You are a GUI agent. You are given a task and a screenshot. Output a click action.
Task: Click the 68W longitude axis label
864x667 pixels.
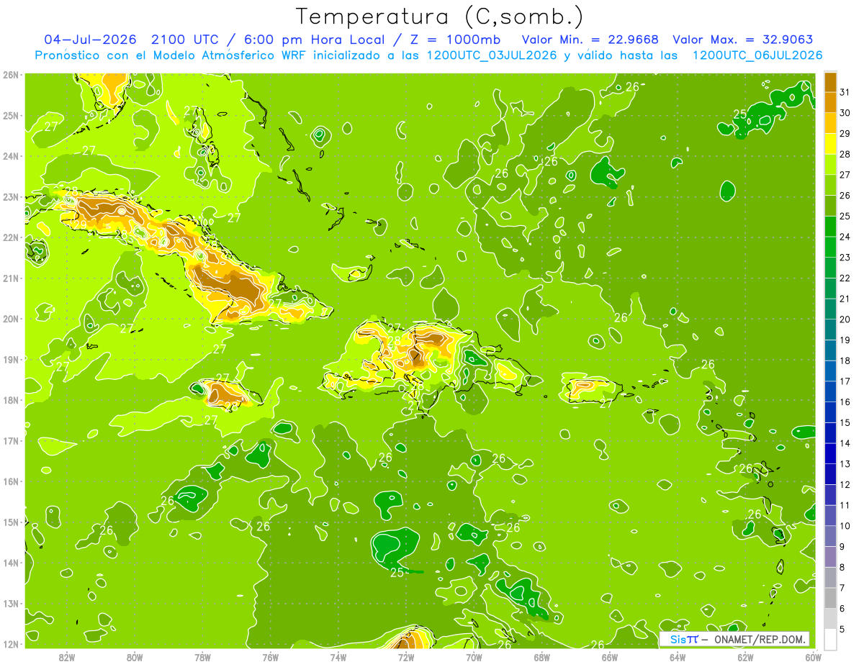click(x=542, y=656)
